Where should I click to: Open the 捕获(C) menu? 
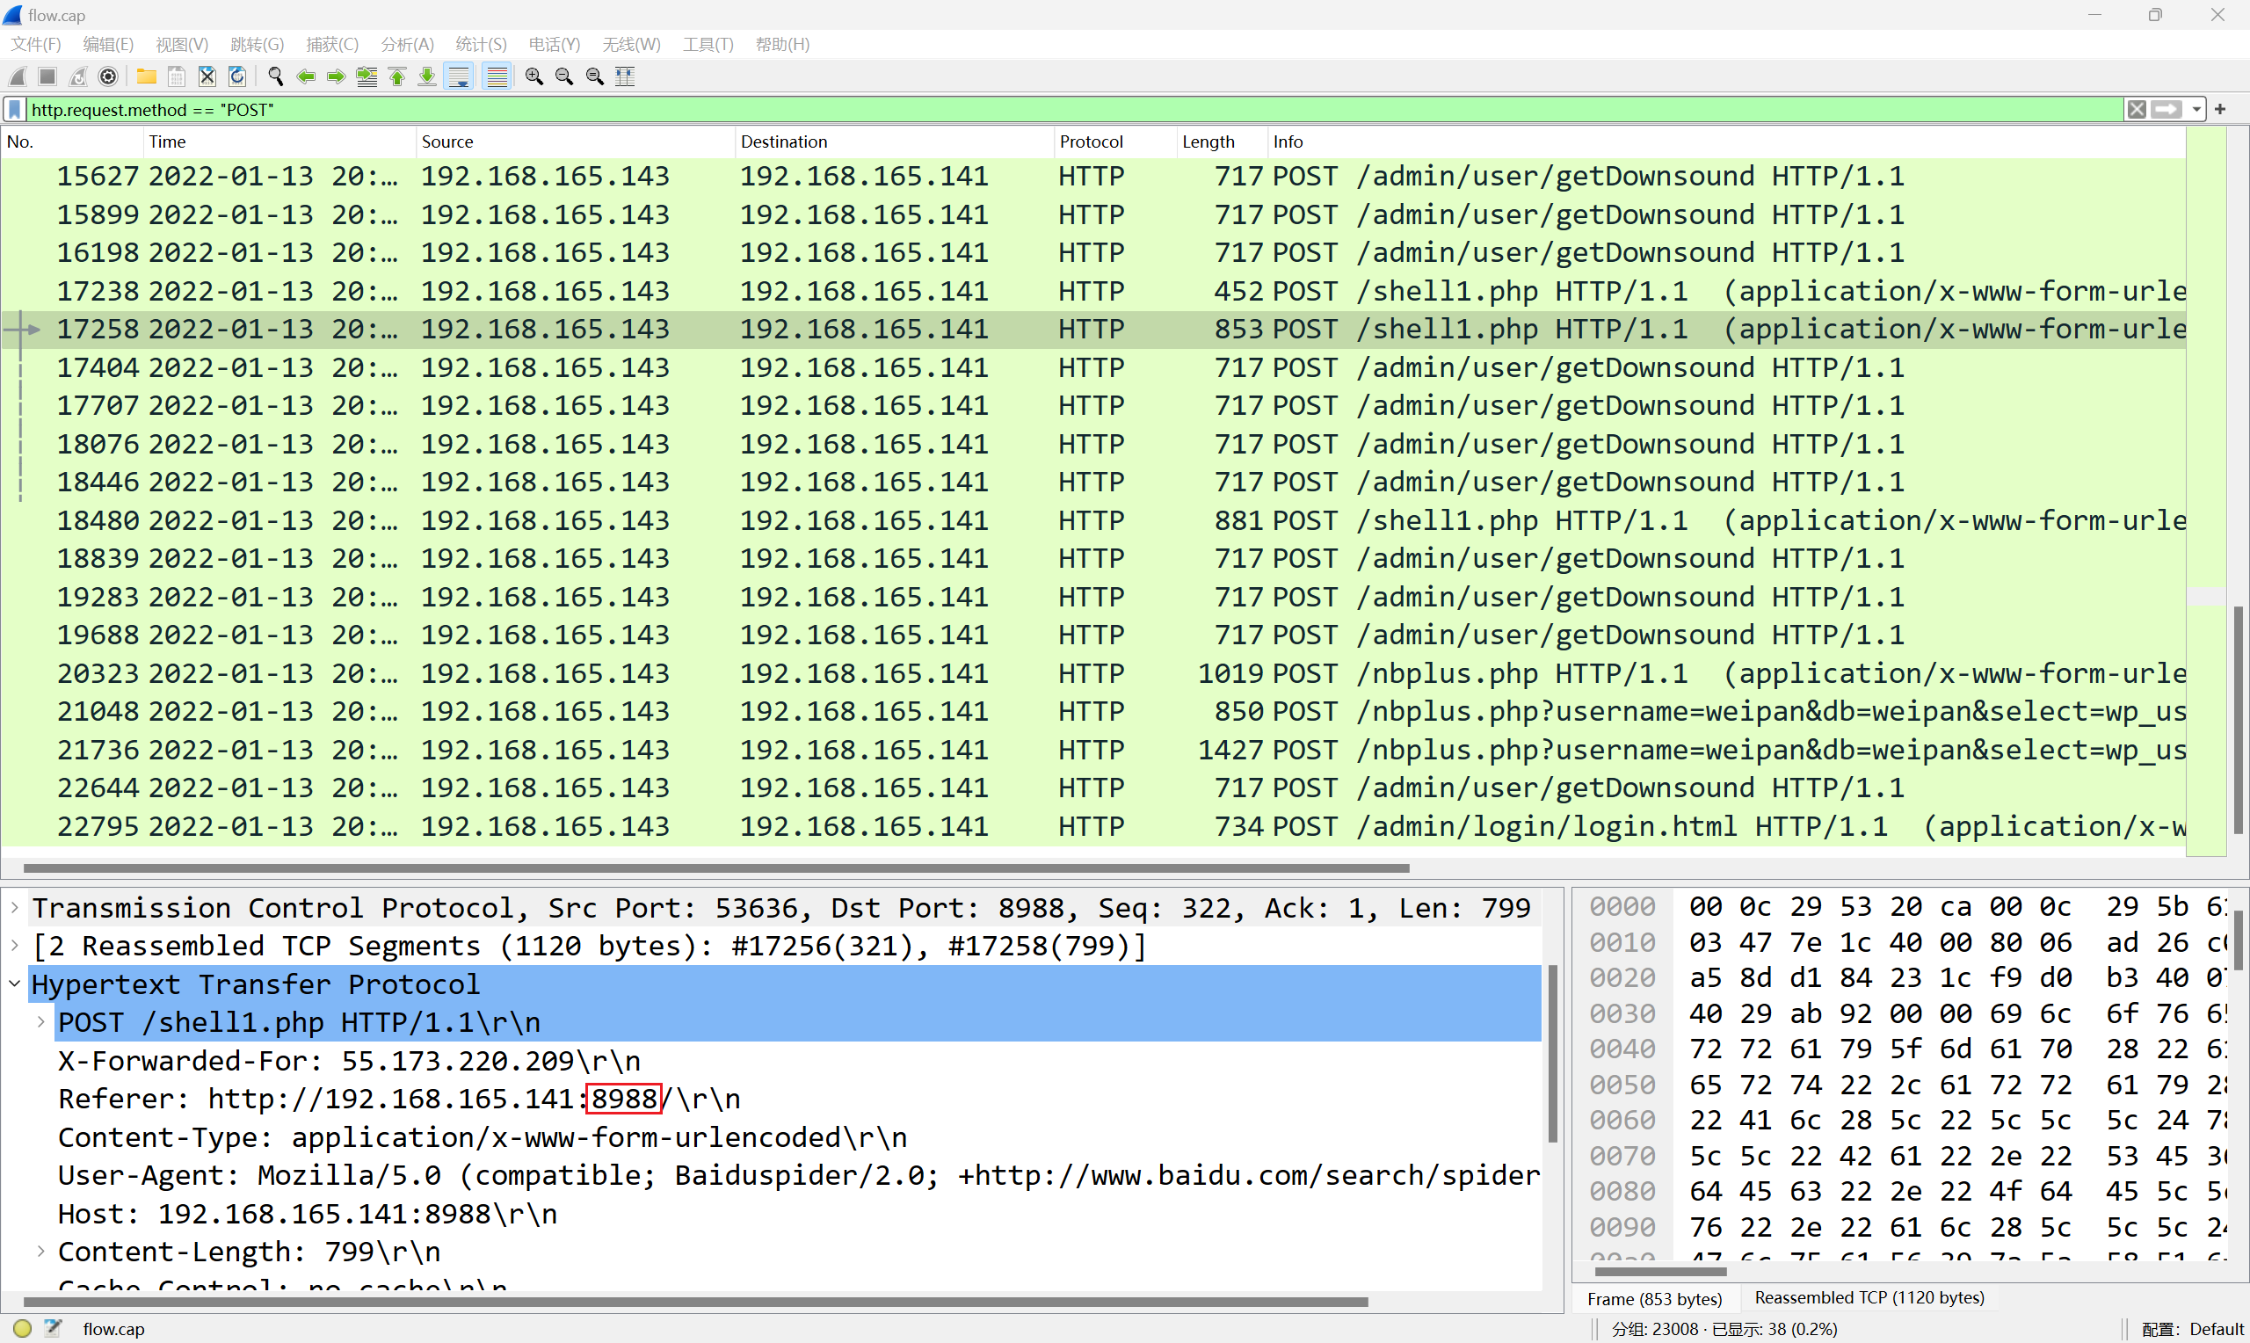tap(332, 44)
